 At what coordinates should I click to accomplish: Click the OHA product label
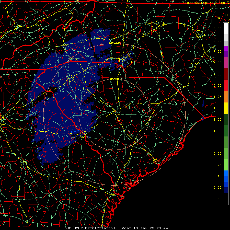tap(225, 15)
